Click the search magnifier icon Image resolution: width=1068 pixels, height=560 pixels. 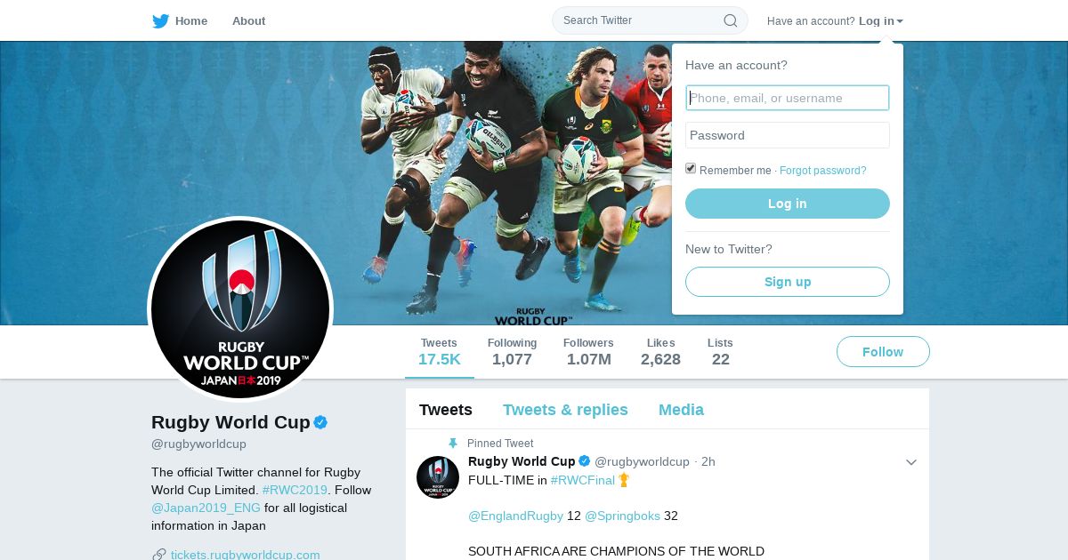730,20
